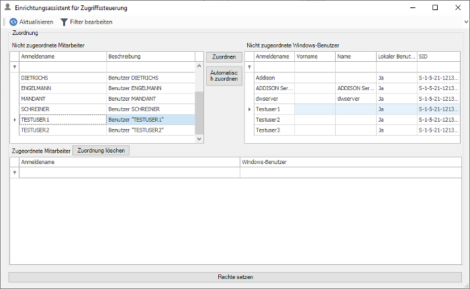Image resolution: width=470 pixels, height=289 pixels.
Task: Sort assigned list by Anmeldename header
Action: (130, 162)
